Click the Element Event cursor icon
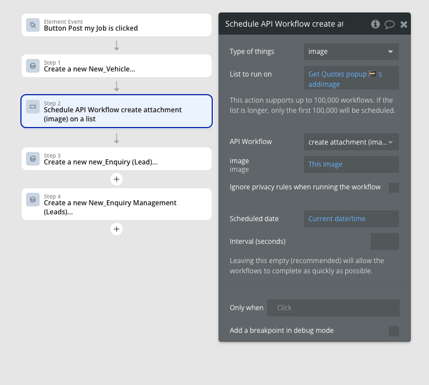This screenshot has width=429, height=385. 33,25
